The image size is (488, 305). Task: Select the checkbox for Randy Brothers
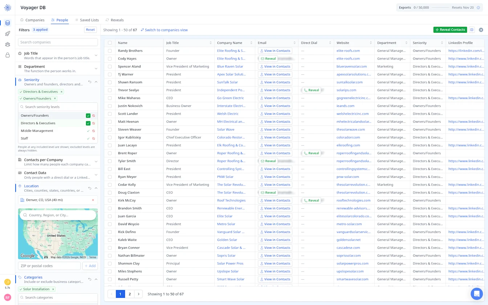click(x=110, y=51)
